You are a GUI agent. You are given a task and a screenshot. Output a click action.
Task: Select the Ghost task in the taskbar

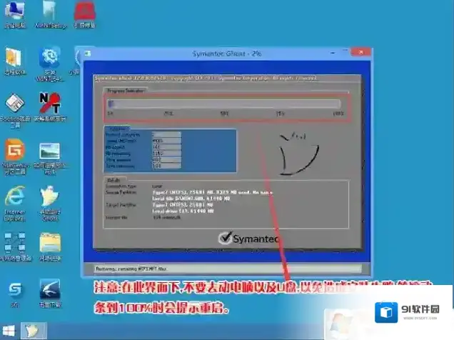[33, 332]
